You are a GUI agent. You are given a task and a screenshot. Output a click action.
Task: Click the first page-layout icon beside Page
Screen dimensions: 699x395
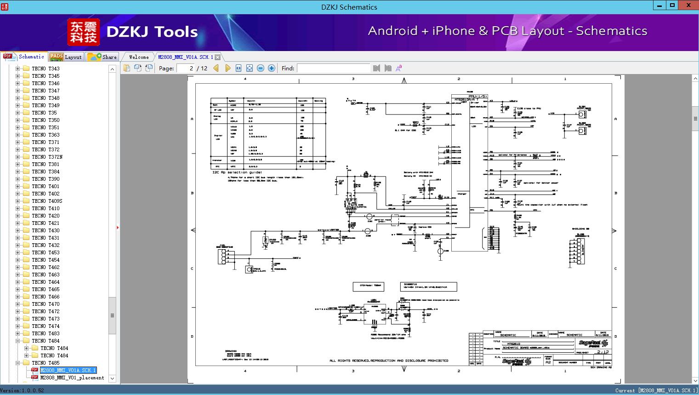pos(126,68)
